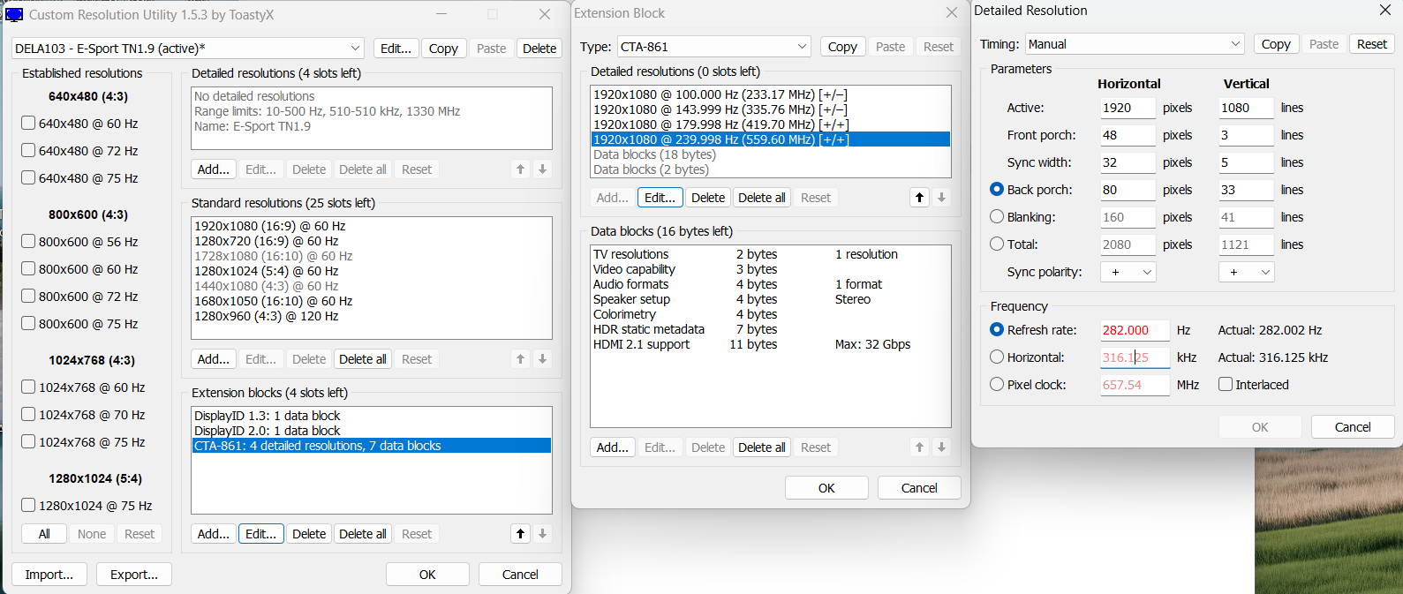Open the DELA103 monitor dropdown
Viewport: 1403px width, 594px height.
coord(187,49)
